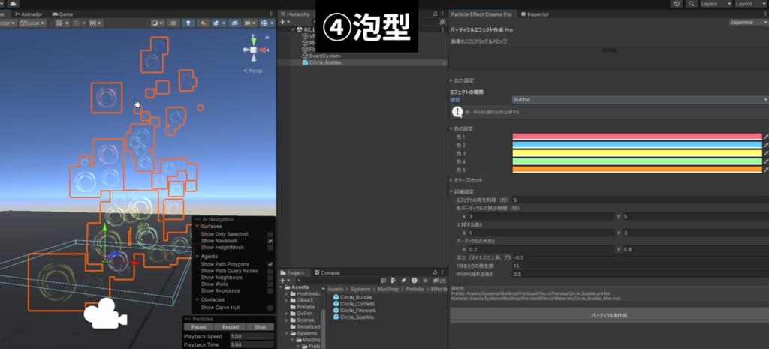769x349 pixels.
Task: Uncheck Show NavMesh checkbox
Action: tap(270, 241)
